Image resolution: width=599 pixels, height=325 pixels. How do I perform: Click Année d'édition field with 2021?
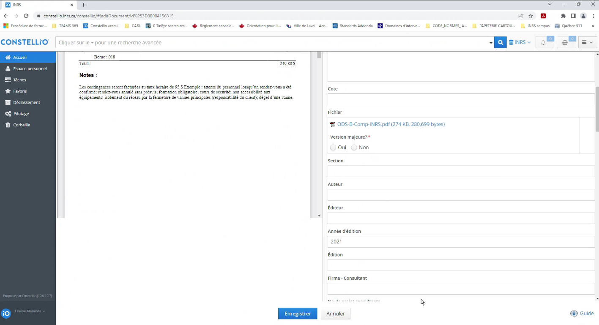(461, 242)
